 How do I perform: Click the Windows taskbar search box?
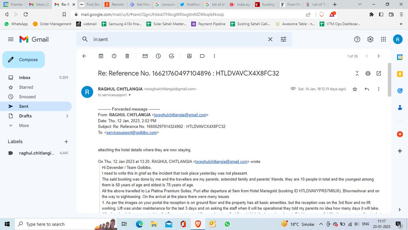(65, 224)
